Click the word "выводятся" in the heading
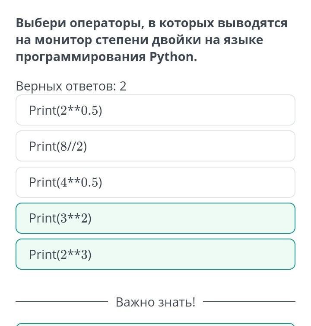 click(252, 23)
